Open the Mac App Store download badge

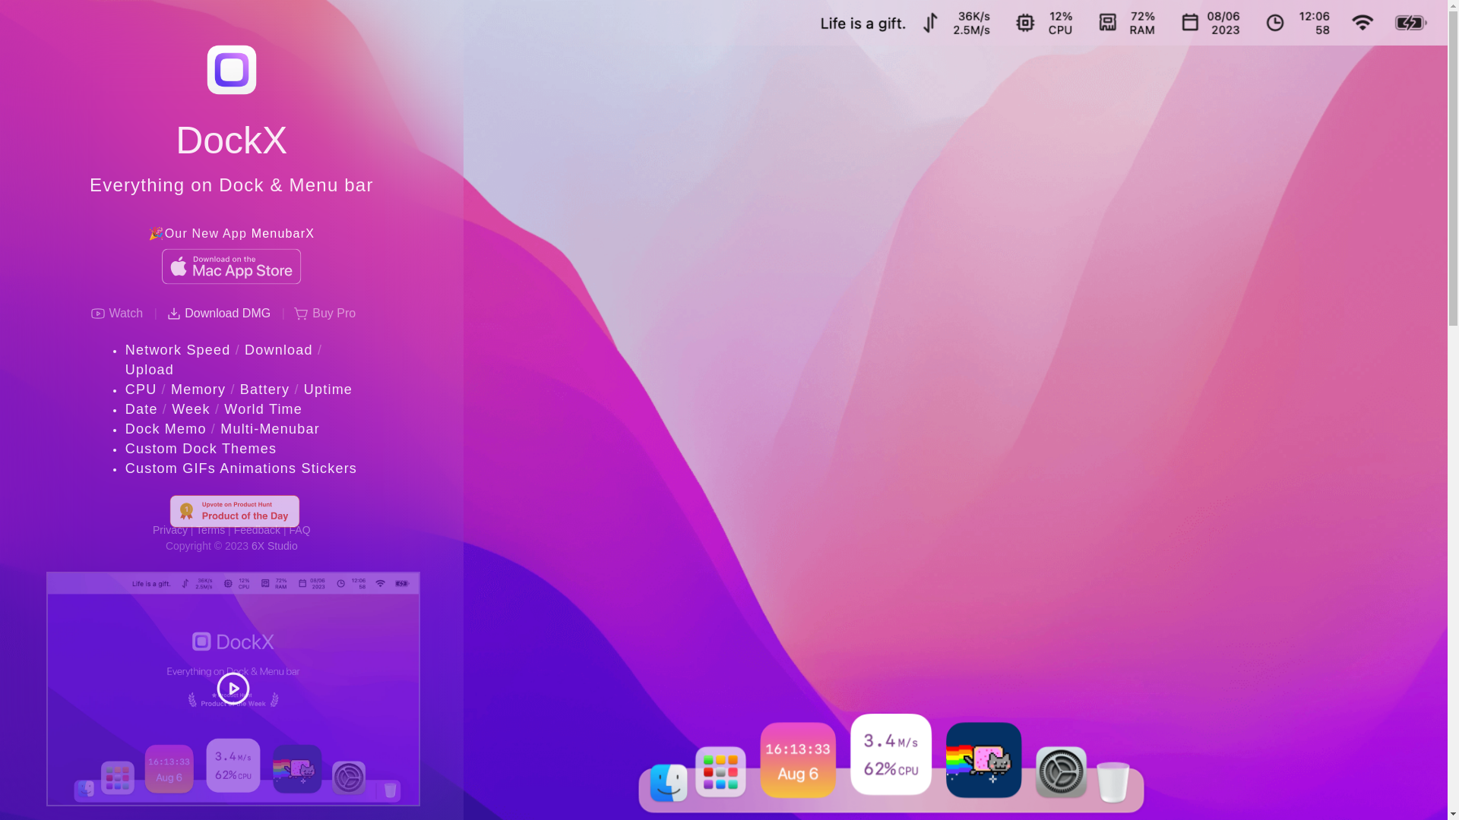(231, 266)
